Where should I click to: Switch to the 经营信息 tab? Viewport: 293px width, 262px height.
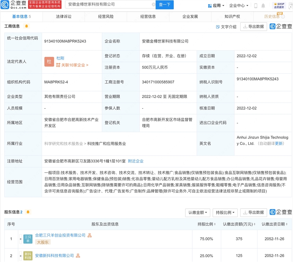(x=148, y=16)
